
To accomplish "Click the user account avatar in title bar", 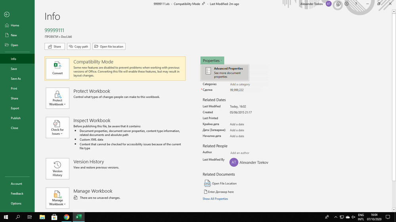I will pyautogui.click(x=329, y=4).
